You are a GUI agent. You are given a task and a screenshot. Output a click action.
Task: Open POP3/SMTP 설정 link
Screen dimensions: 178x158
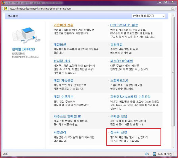tap(124, 25)
